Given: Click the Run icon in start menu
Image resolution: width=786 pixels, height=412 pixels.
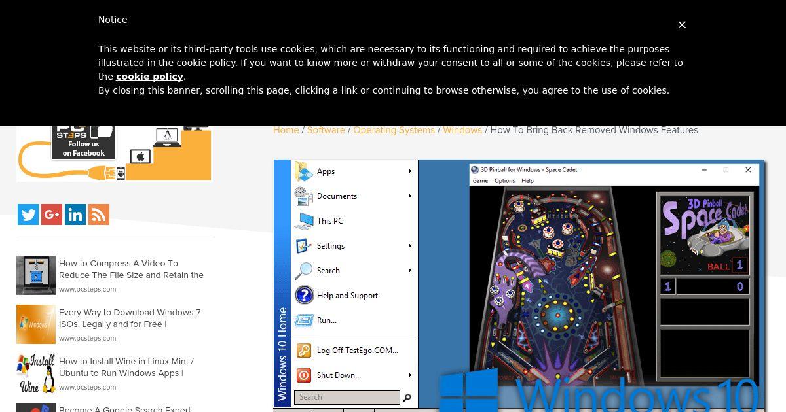Looking at the screenshot, I should point(304,320).
